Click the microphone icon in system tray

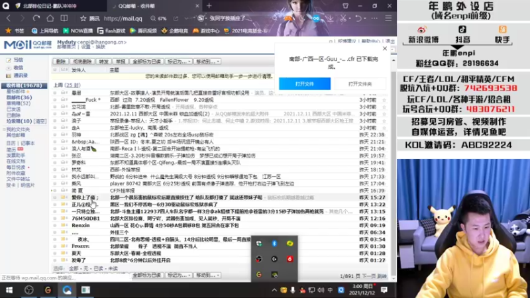[293, 290]
